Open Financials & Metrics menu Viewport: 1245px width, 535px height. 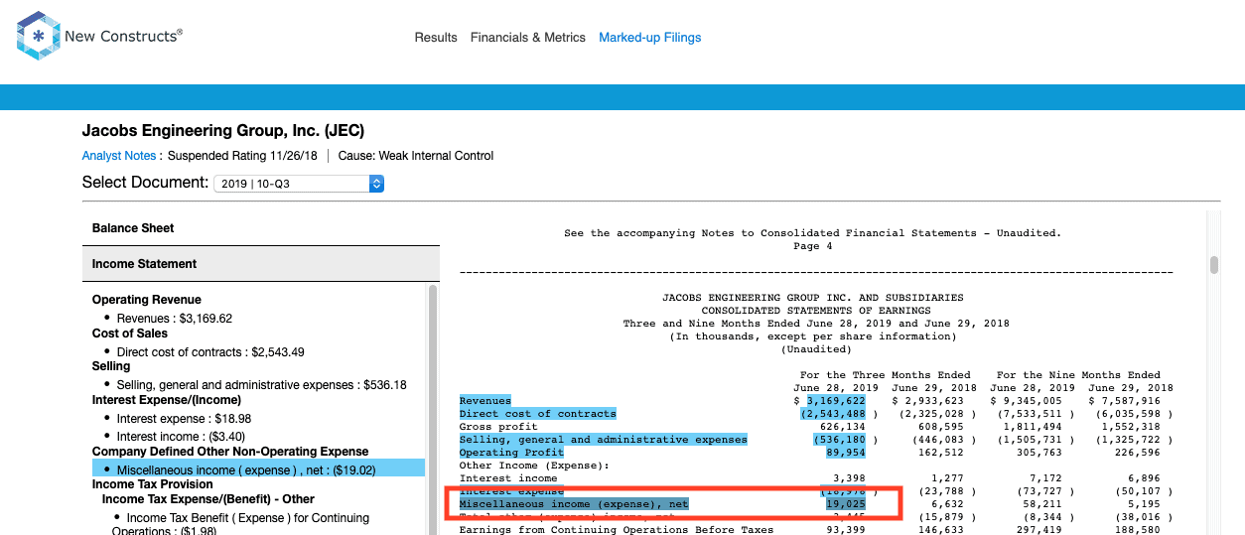point(528,38)
